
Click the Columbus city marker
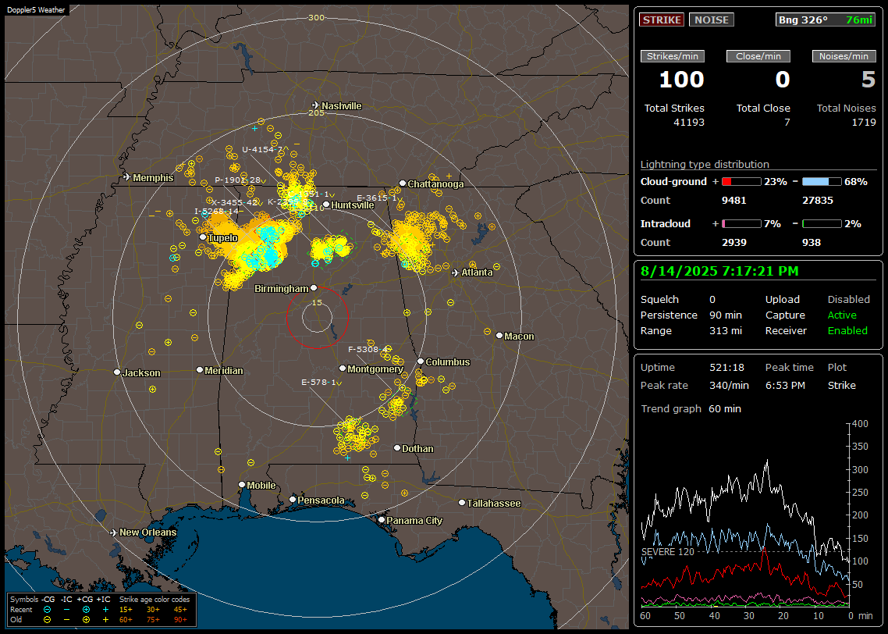[421, 361]
